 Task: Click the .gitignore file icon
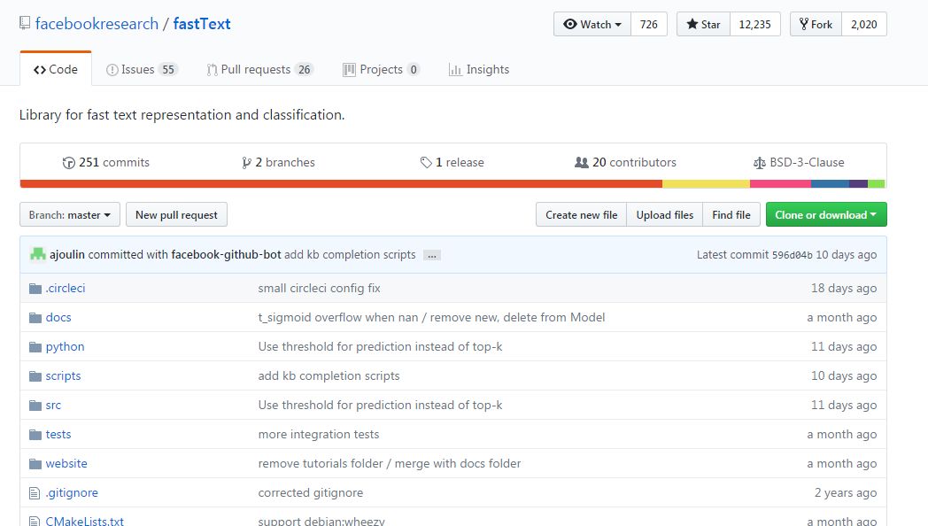coord(35,493)
